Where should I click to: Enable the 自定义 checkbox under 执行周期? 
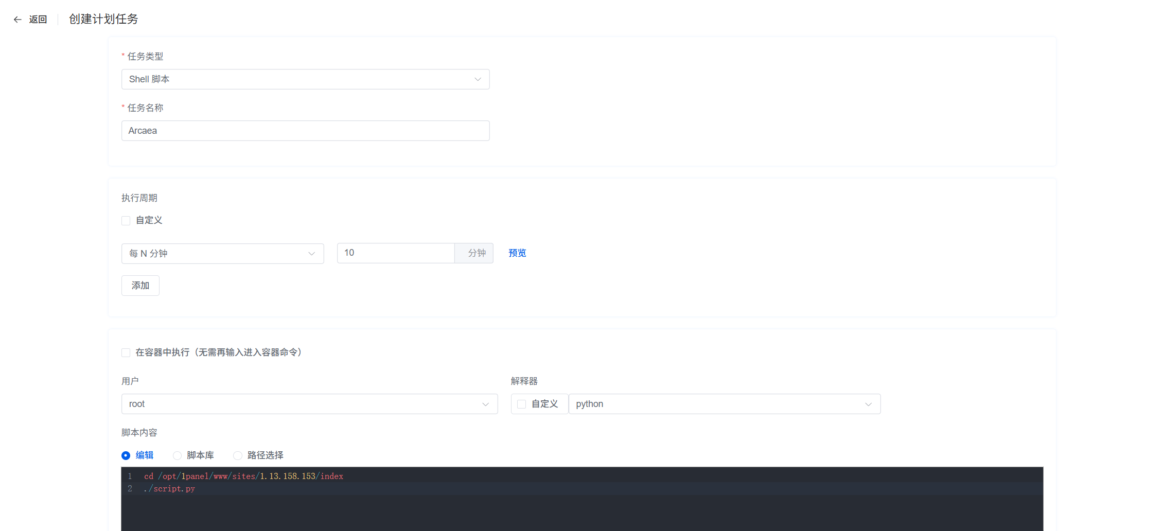pos(126,221)
